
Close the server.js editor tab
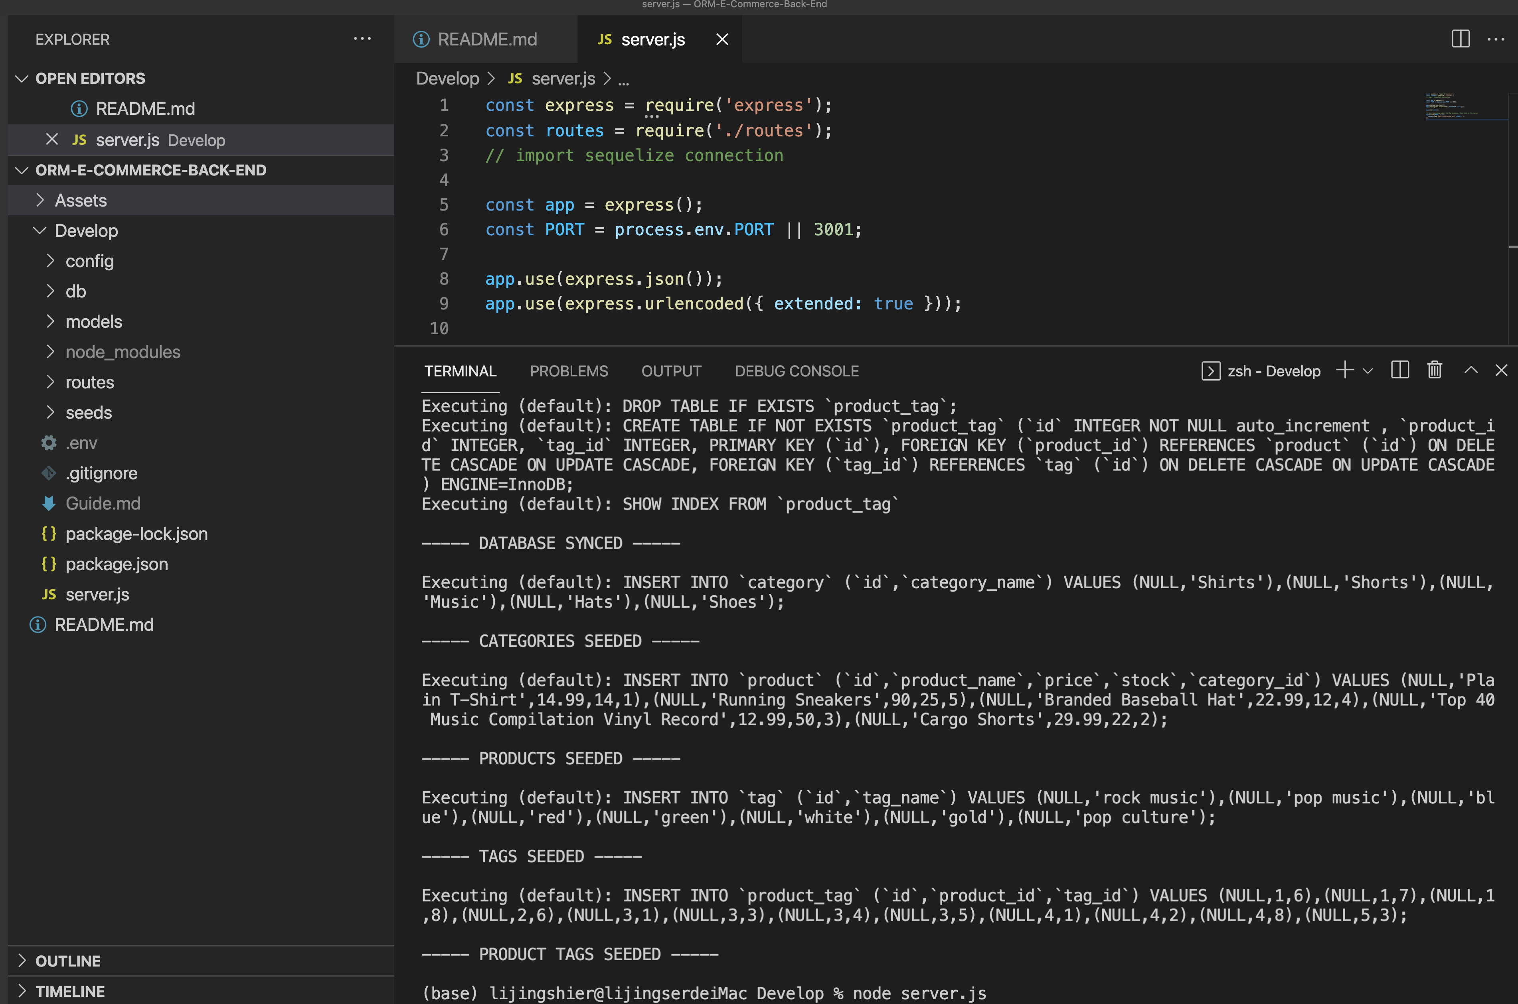721,39
